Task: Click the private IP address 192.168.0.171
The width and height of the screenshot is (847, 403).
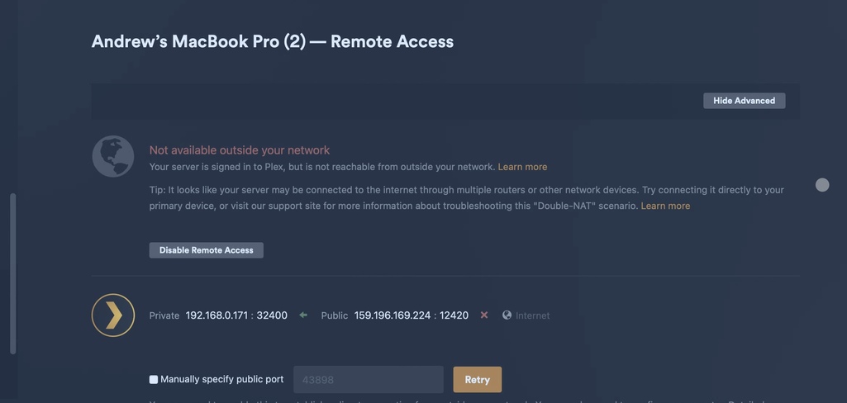Action: 218,315
